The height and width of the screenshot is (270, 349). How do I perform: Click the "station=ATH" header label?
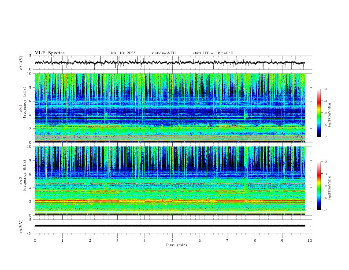pos(163,53)
